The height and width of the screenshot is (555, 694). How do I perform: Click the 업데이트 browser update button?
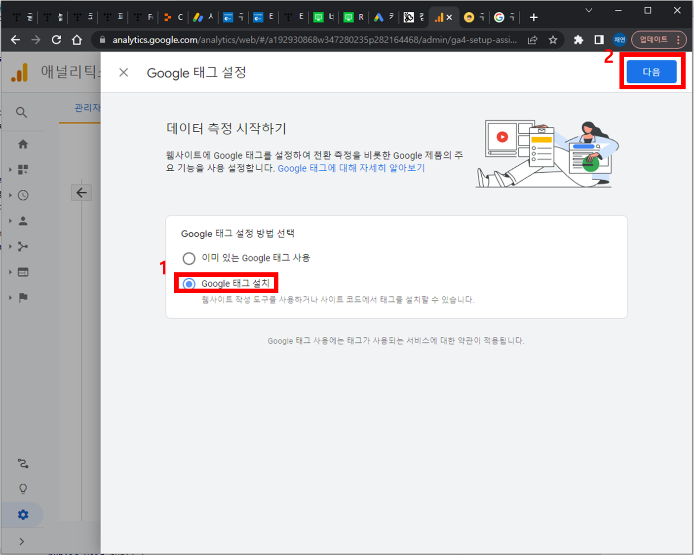658,40
